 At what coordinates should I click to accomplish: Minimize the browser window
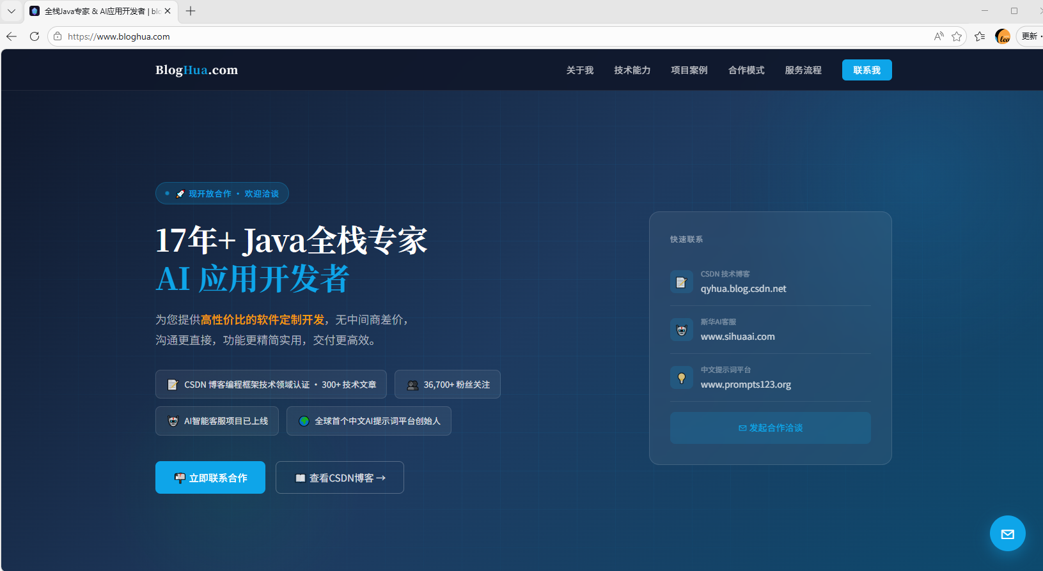point(985,11)
